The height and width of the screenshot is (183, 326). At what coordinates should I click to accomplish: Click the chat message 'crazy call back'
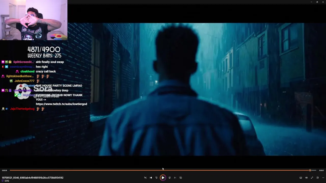pyautogui.click(x=46, y=71)
